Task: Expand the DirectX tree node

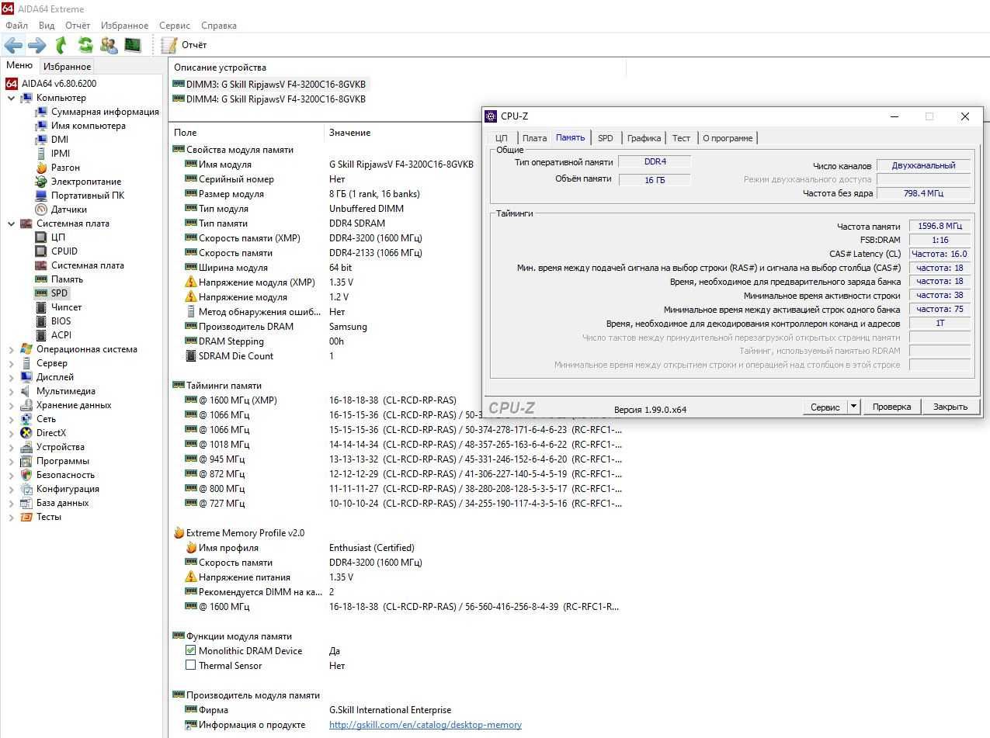Action: click(11, 433)
